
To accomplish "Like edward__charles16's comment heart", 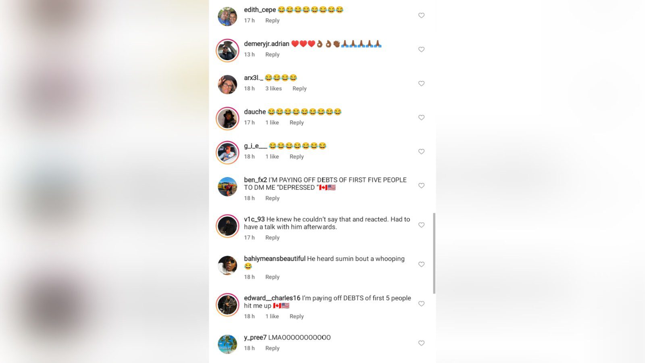I will pyautogui.click(x=421, y=304).
